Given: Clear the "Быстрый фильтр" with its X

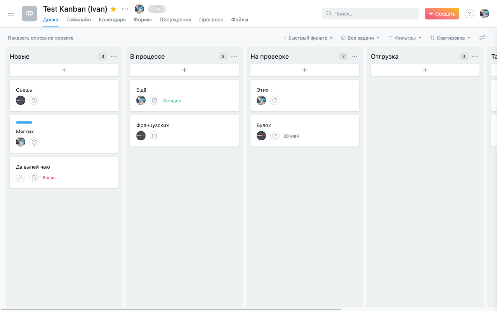Looking at the screenshot, I should click(x=331, y=38).
